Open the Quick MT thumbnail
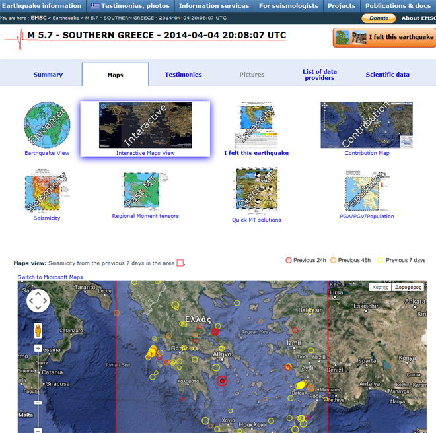Viewport: 436px width, 433px height. [x=256, y=191]
